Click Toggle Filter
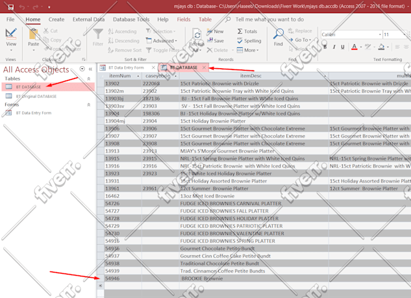Image resolution: width=411 pixels, height=298 pixels. 163,50
